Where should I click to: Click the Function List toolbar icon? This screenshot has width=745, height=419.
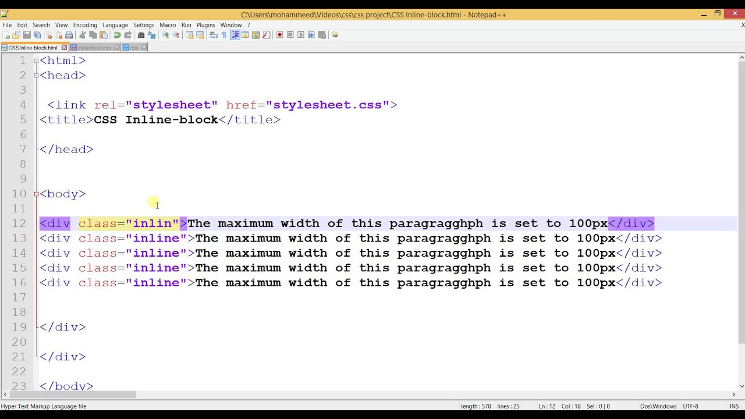coord(266,35)
